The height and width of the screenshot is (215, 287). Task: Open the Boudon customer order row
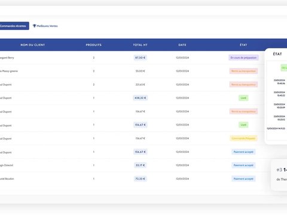tap(132, 179)
